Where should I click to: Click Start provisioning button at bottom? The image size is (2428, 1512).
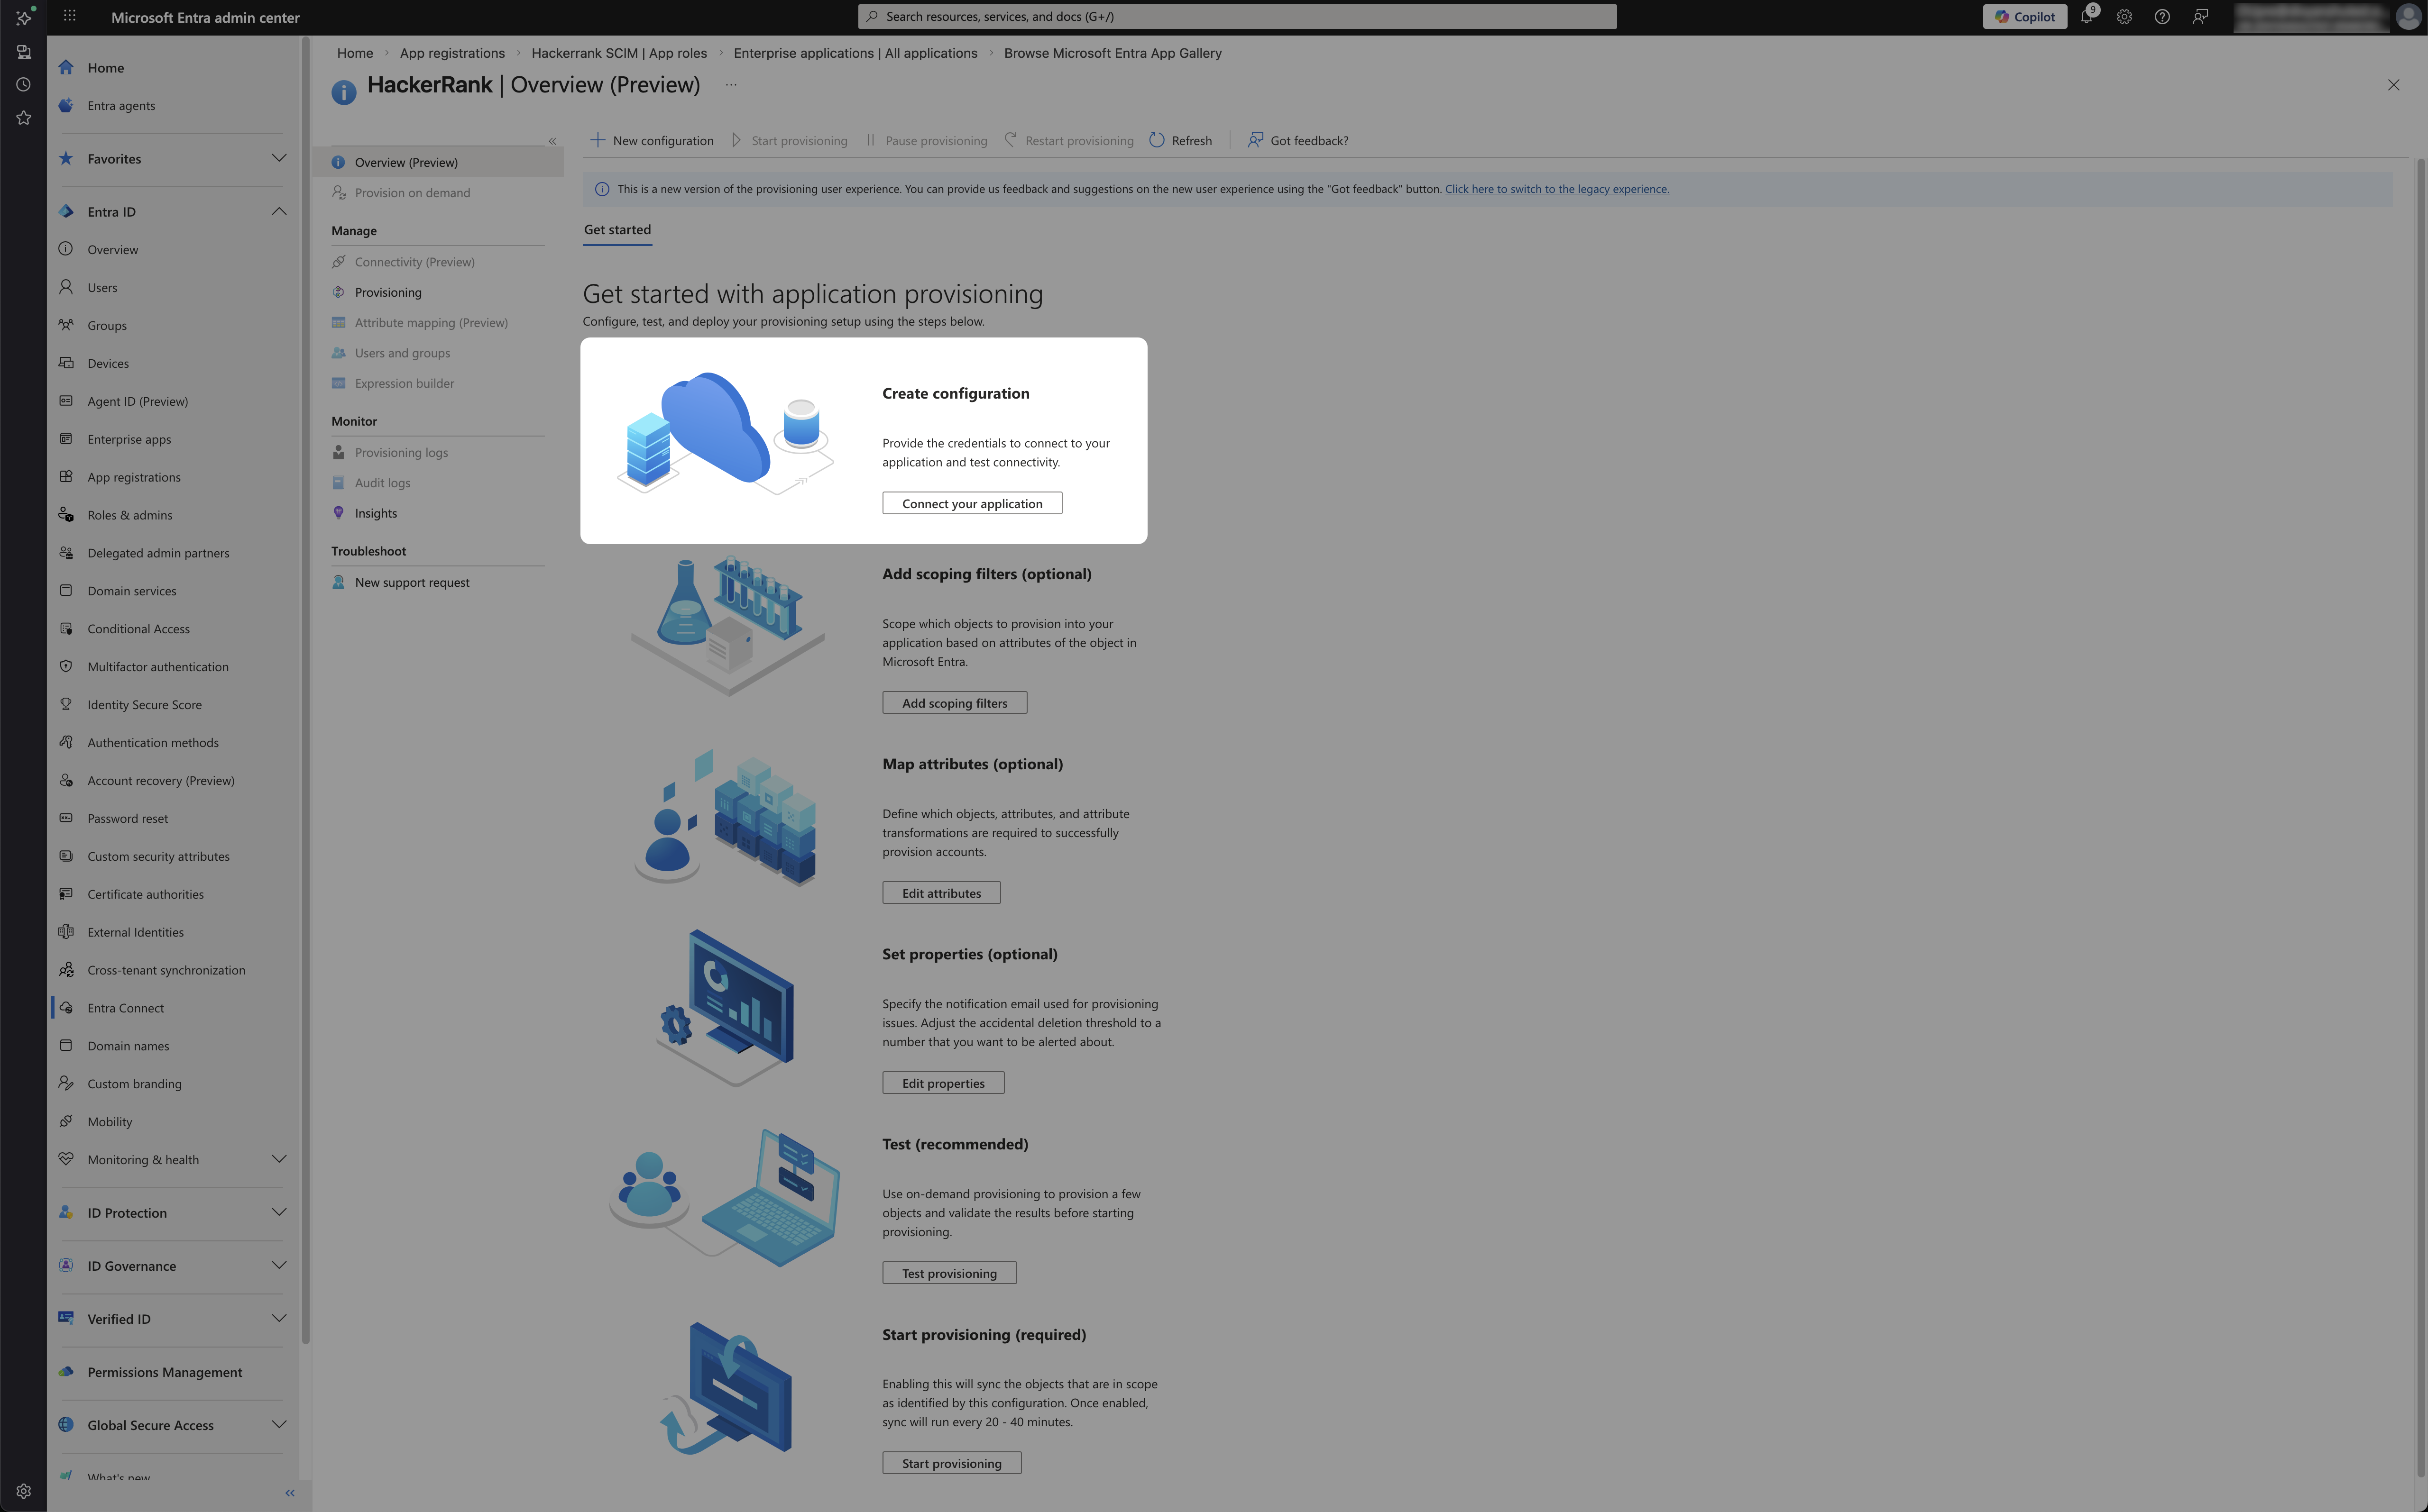point(951,1463)
